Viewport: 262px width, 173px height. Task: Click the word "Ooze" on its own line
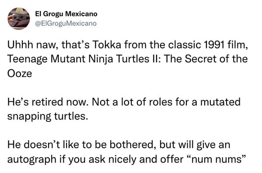pos(20,73)
